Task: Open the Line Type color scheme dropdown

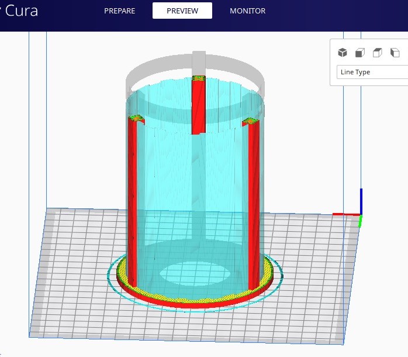Action: point(372,72)
